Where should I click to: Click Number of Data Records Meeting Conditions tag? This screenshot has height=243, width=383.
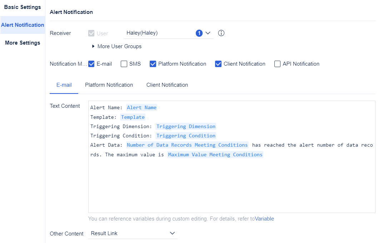[187, 145]
